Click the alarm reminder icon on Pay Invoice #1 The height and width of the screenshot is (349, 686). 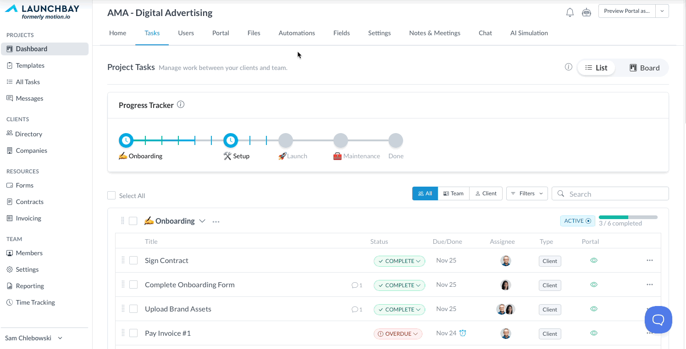point(463,333)
